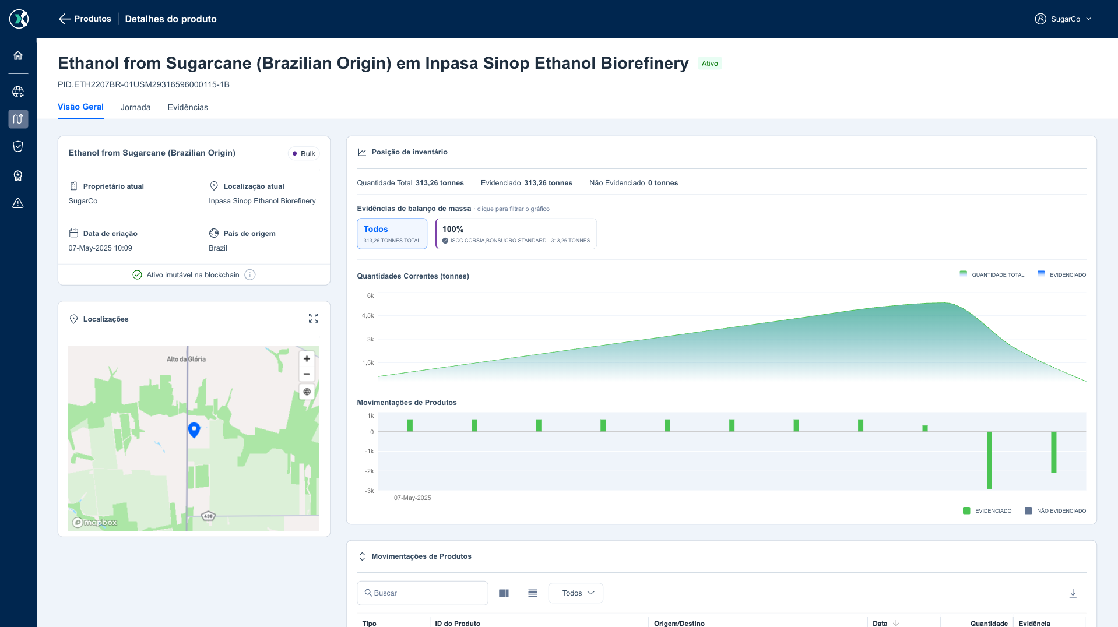Show blockchain asset info tooltip icon
The width and height of the screenshot is (1118, 627).
(x=250, y=275)
